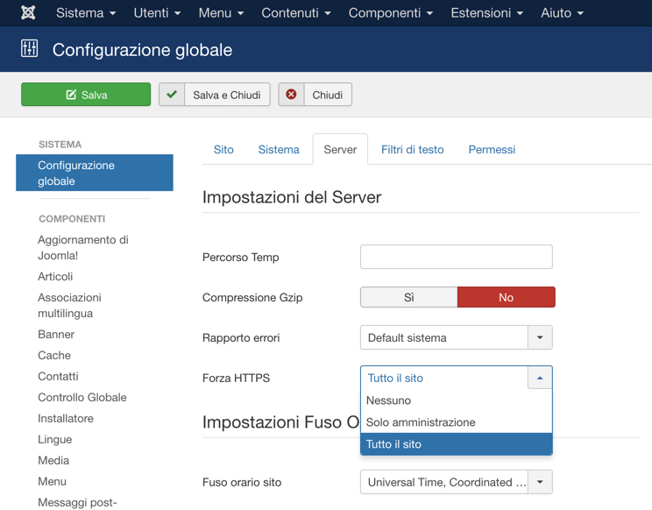Select the Server tab

click(340, 150)
